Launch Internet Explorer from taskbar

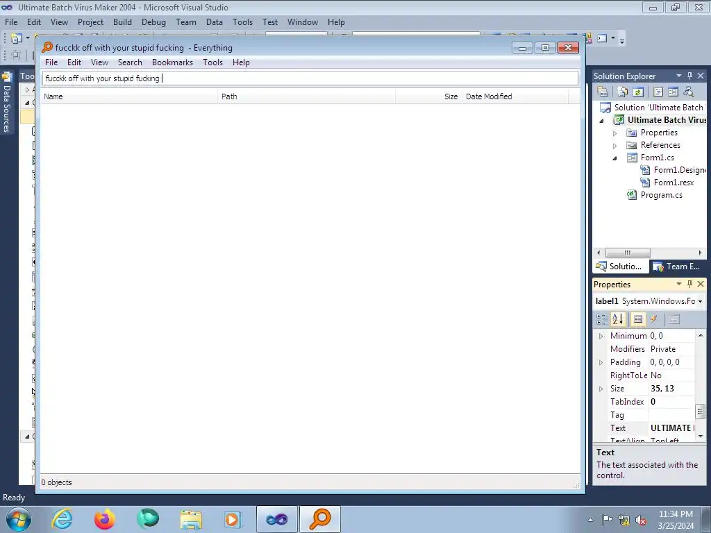[62, 519]
